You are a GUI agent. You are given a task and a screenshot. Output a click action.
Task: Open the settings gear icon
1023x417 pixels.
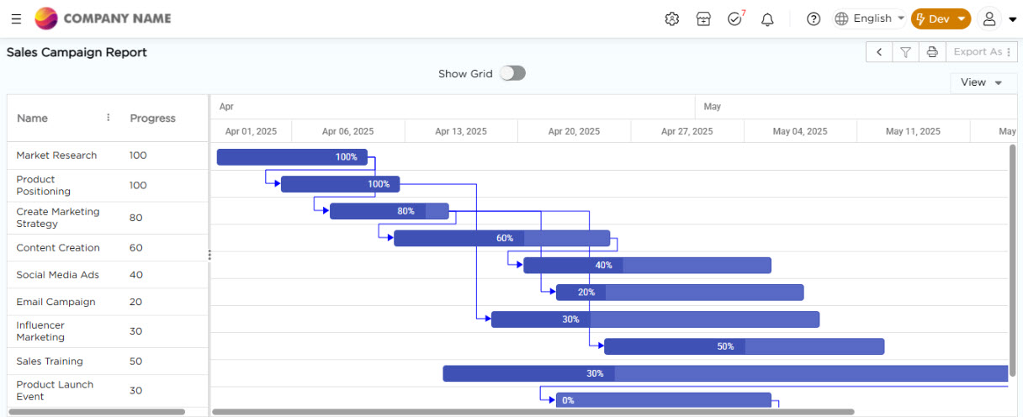pos(671,18)
